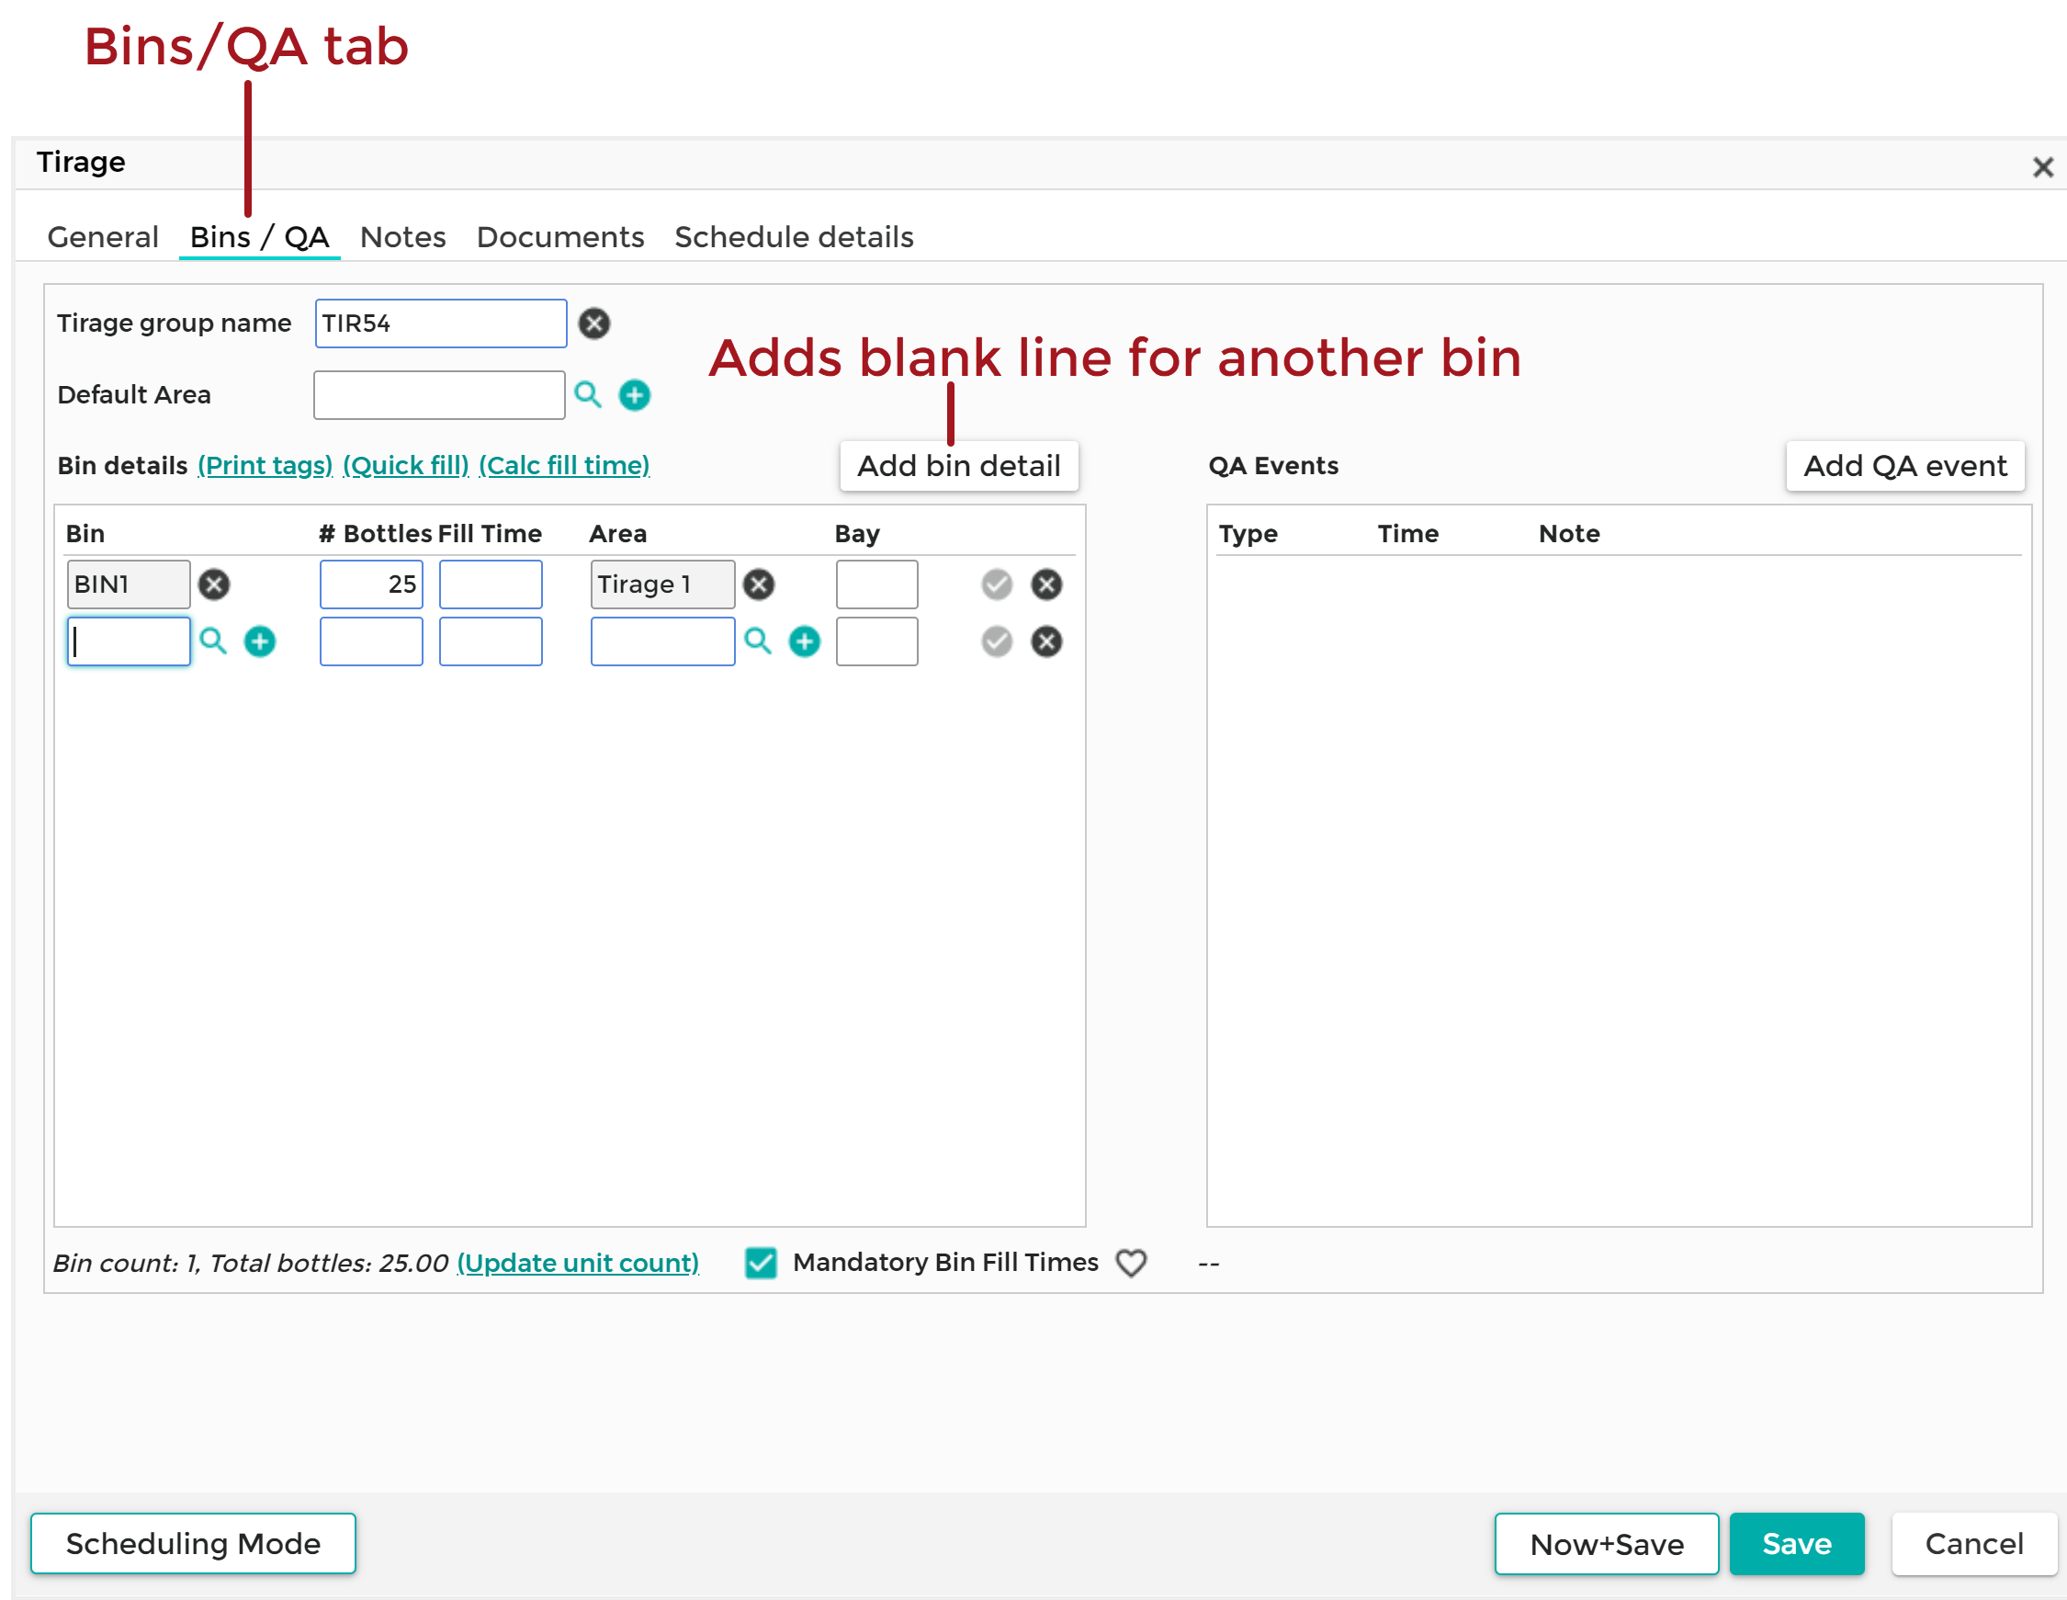
Task: Click the BIN1 bottles count field
Action: pyautogui.click(x=371, y=584)
